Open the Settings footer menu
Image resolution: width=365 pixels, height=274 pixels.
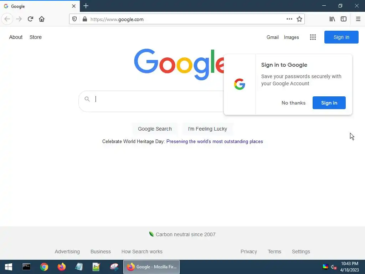coord(301,252)
